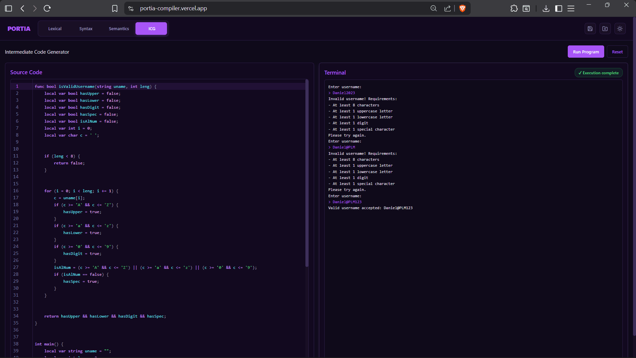Toggle the browser sidebar panel icon

9,9
